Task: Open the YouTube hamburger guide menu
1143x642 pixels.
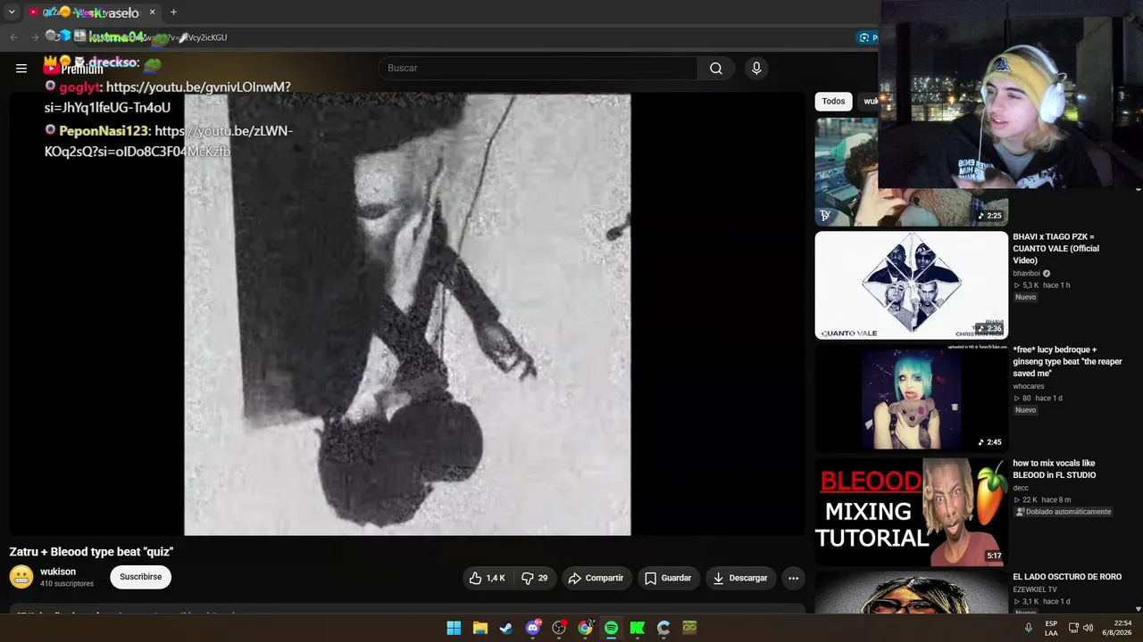Action: coord(21,68)
